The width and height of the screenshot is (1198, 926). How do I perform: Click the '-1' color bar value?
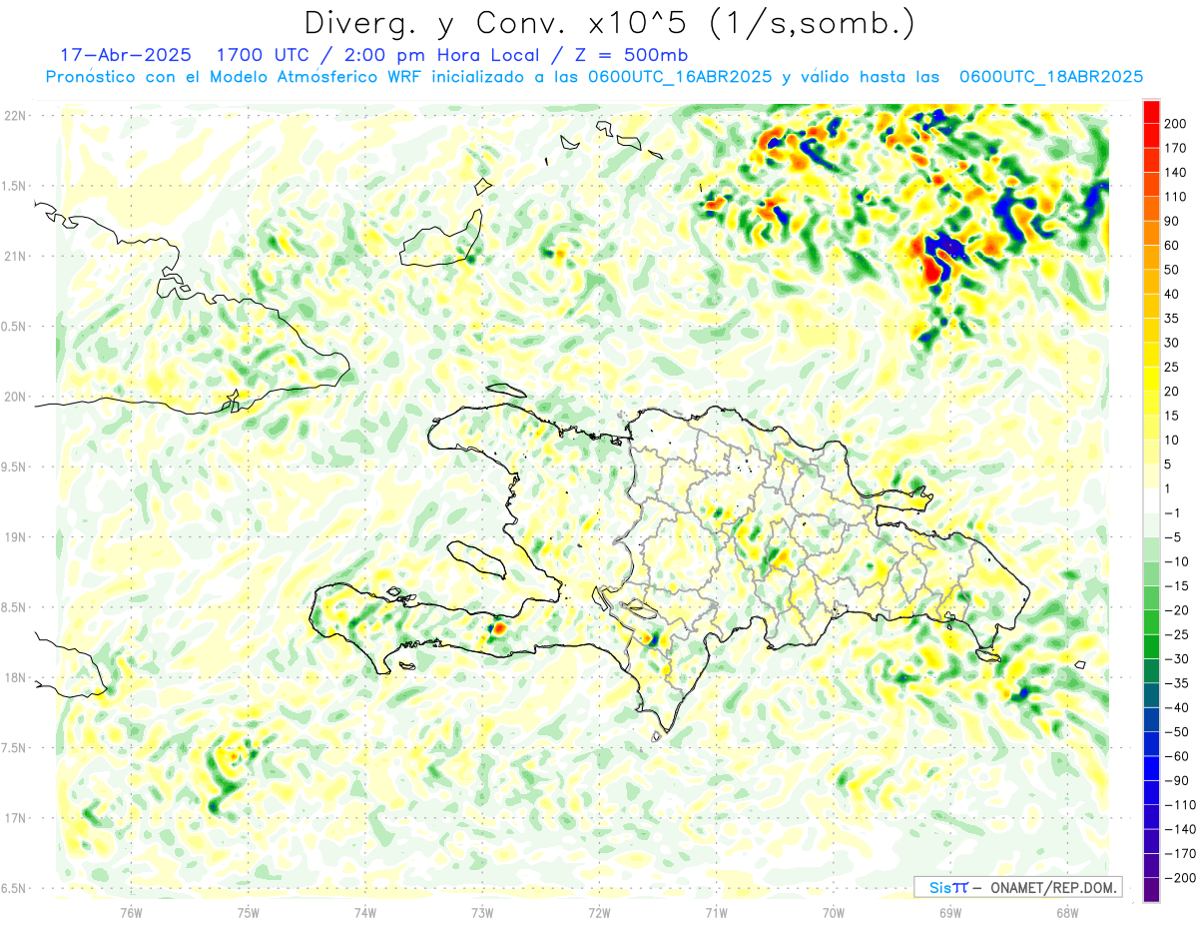tap(1173, 513)
